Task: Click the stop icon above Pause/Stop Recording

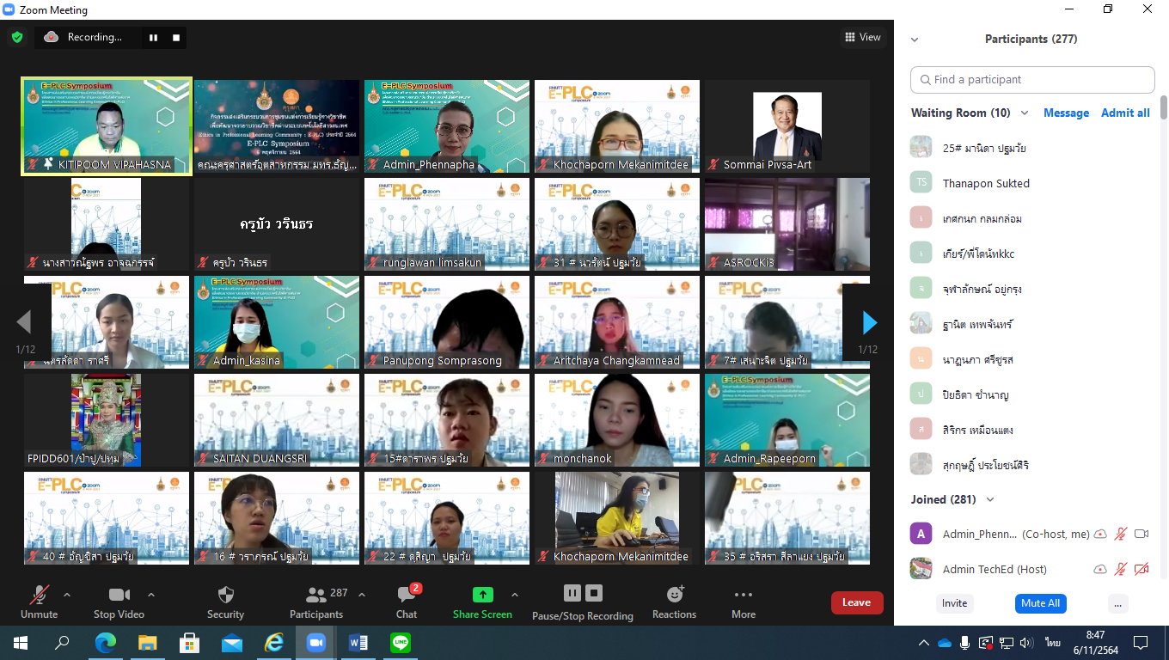Action: 594,593
